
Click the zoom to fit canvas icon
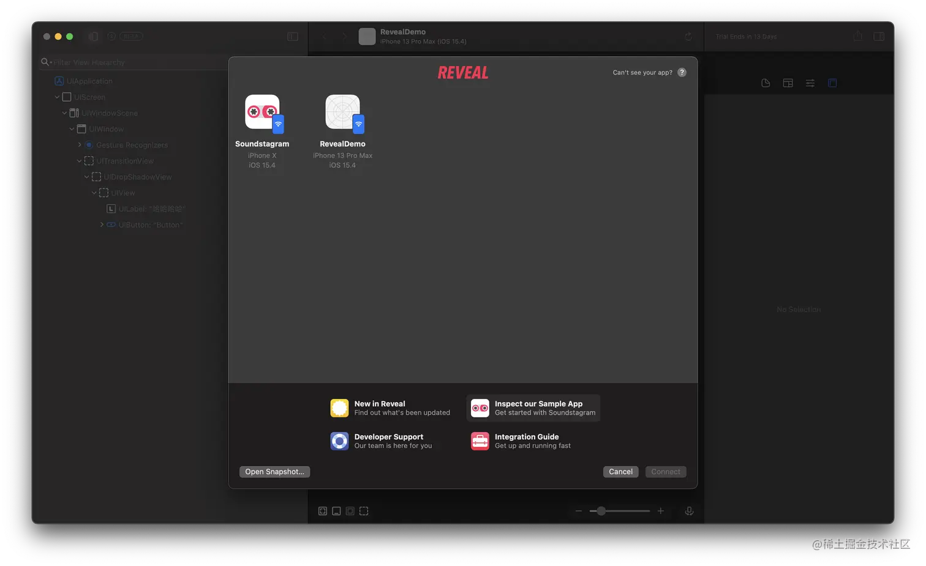(323, 511)
